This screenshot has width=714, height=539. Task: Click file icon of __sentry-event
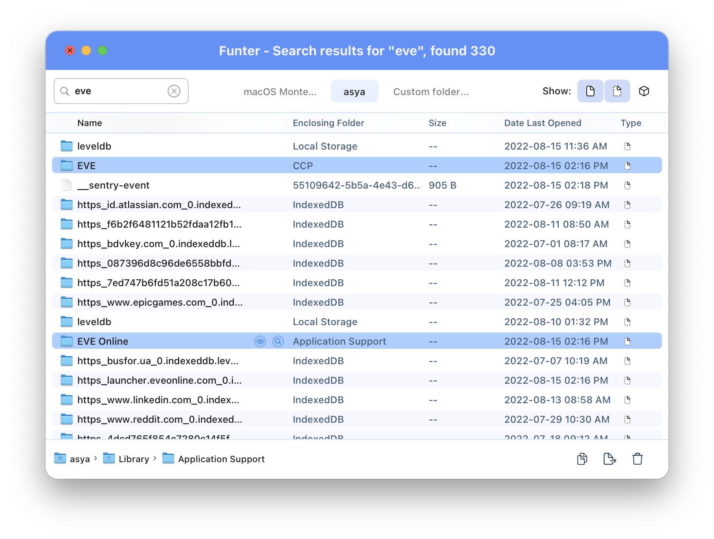(x=67, y=185)
